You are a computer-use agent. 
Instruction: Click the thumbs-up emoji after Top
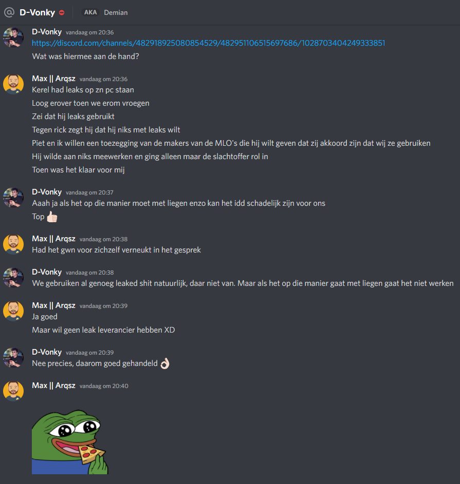(52, 217)
